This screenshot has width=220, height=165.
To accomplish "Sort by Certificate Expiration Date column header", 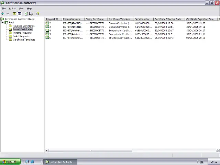I will tap(201, 19).
